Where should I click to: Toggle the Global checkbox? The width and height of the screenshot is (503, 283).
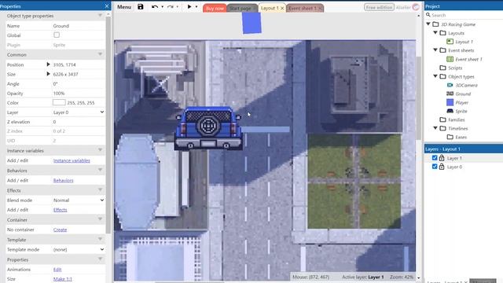57,35
